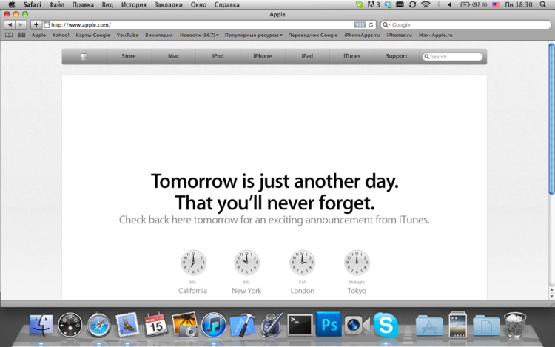Open Applications folder stack in Dock
Image resolution: width=555 pixels, height=347 pixels.
tap(429, 326)
